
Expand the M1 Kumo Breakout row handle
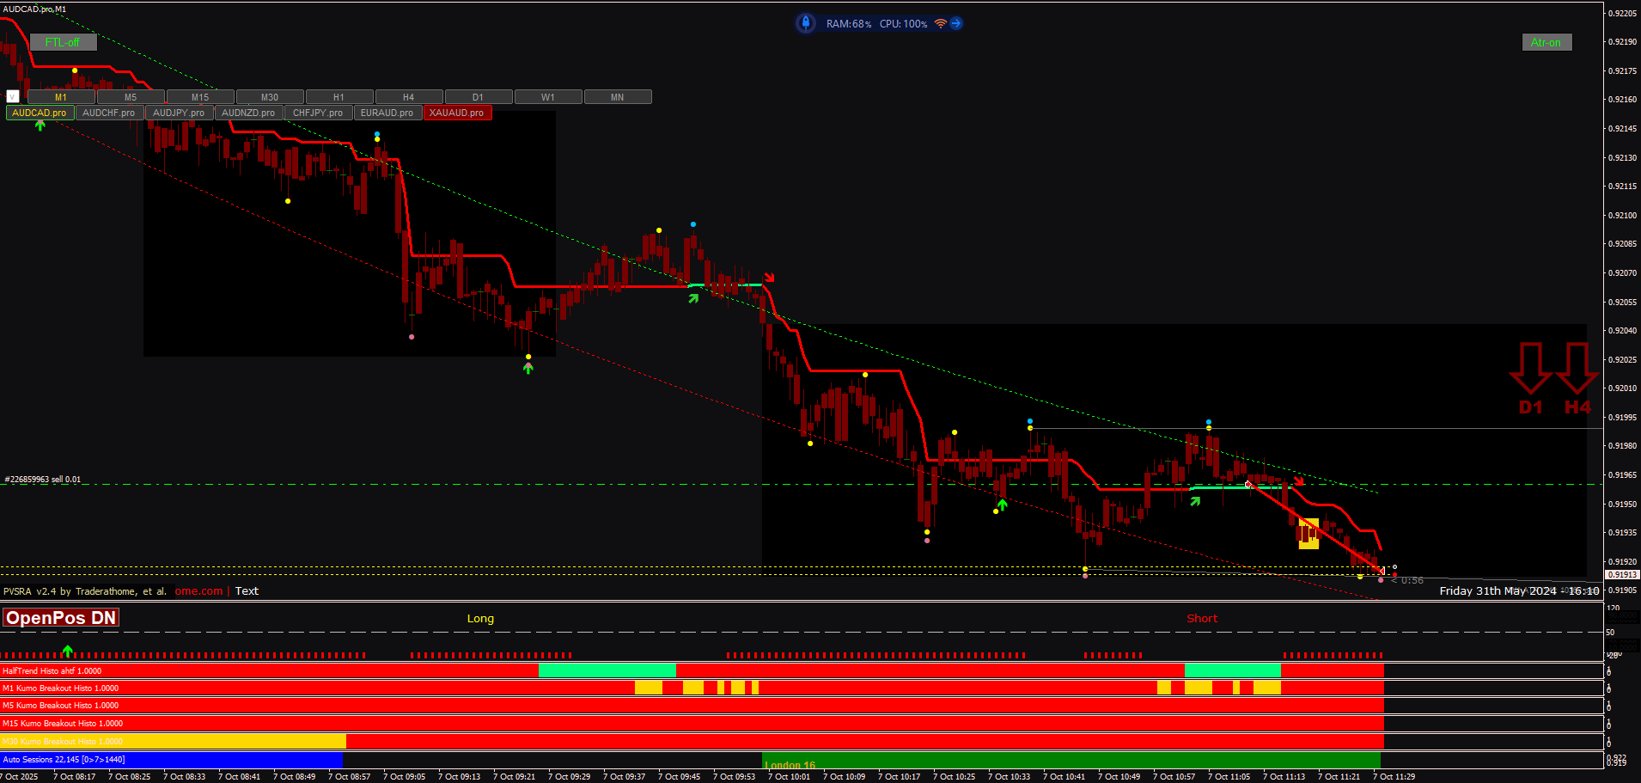(1608, 688)
